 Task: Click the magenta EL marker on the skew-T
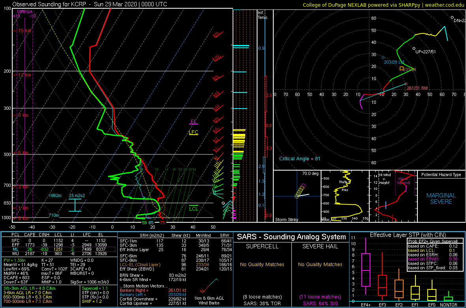(x=194, y=122)
